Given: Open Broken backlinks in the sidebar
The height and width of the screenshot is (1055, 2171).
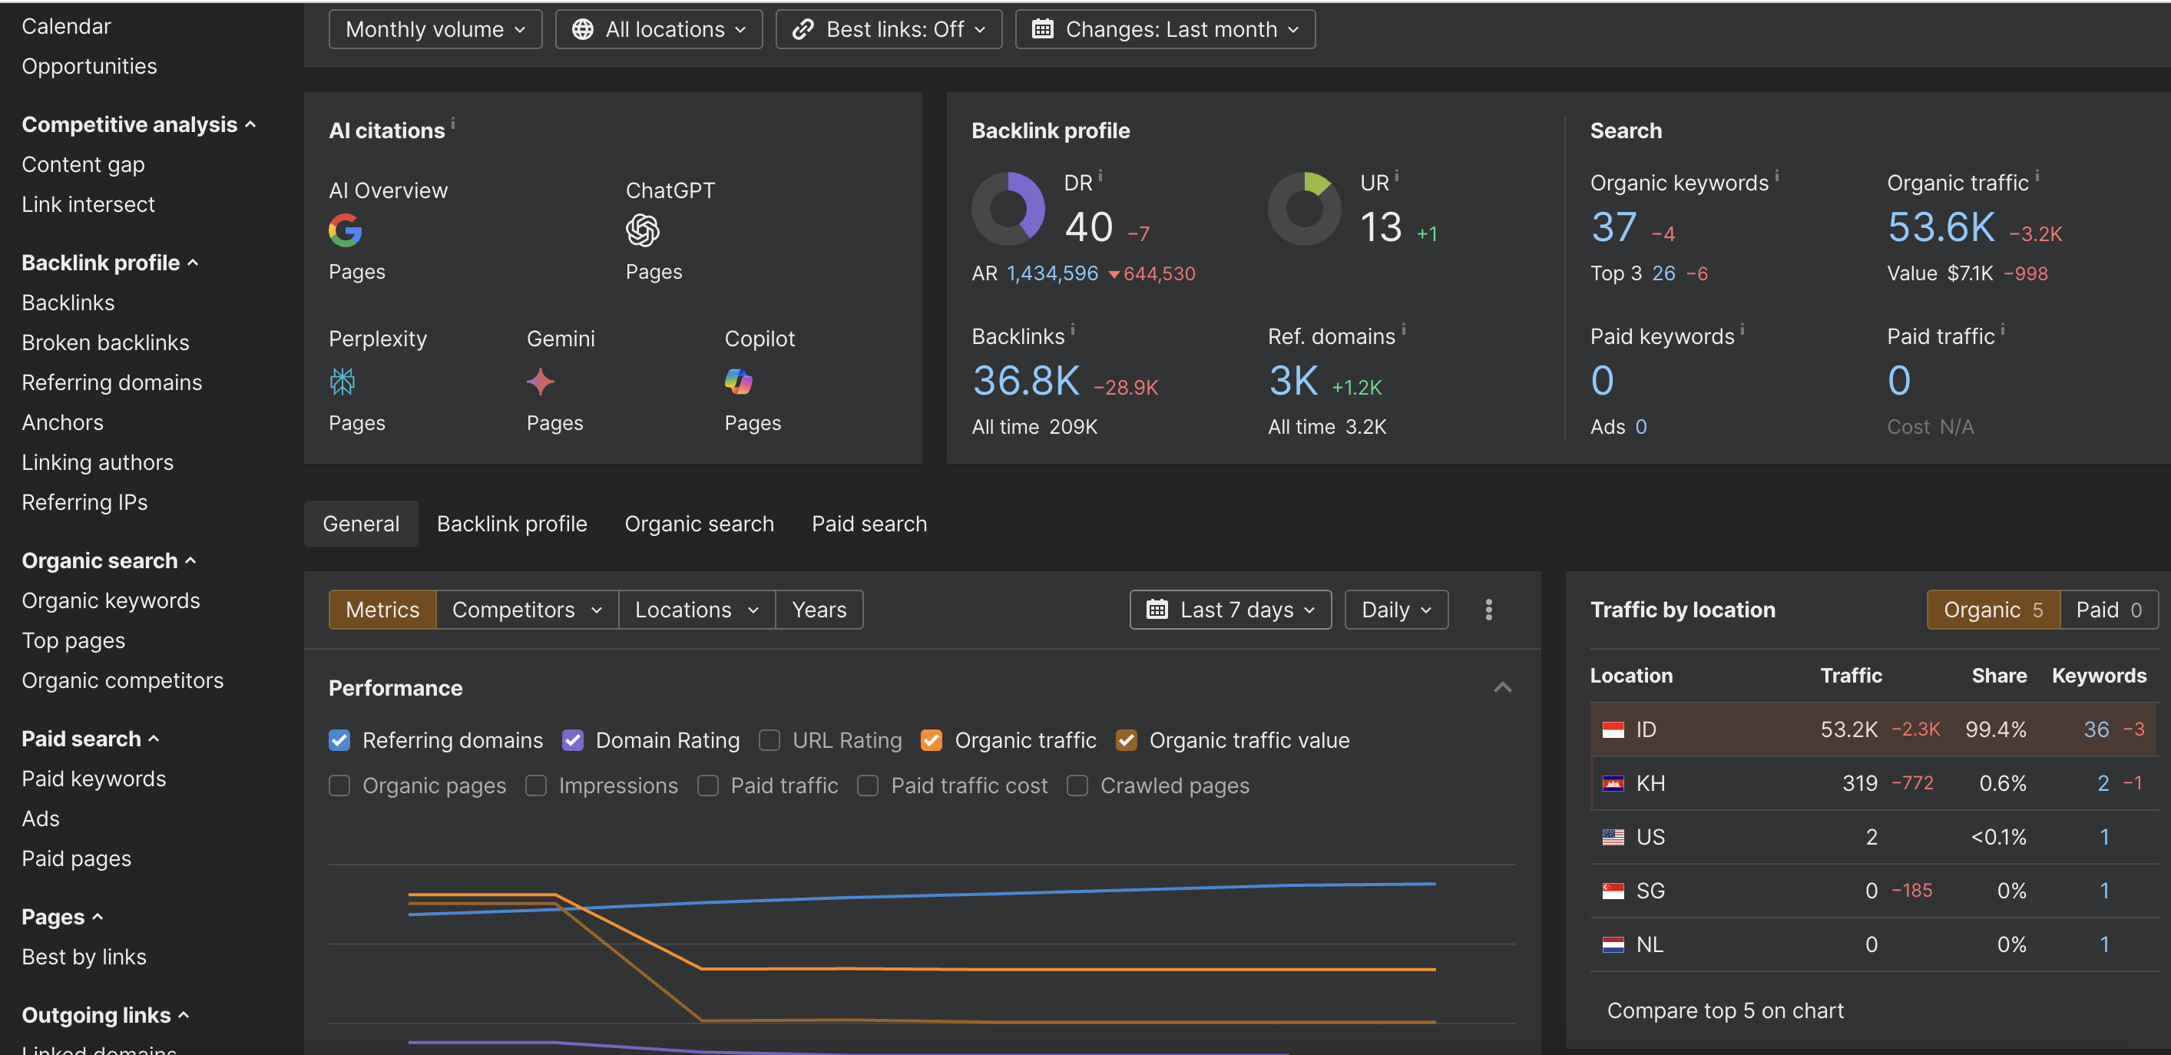Looking at the screenshot, I should click(105, 342).
